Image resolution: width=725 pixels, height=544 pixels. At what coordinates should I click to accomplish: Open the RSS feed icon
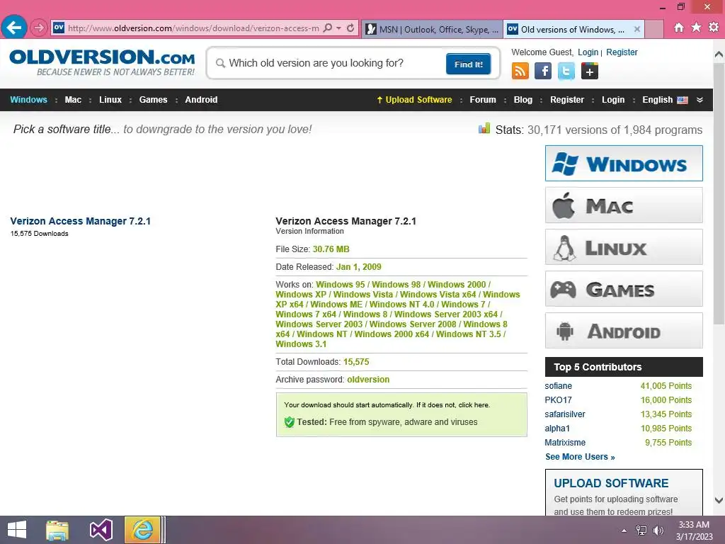point(520,72)
